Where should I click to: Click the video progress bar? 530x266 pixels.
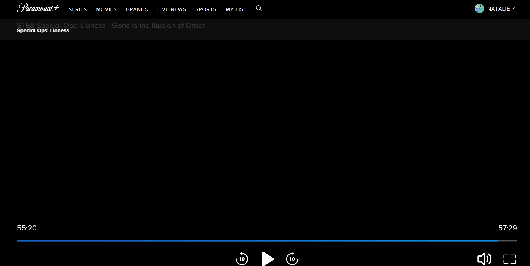click(267, 241)
